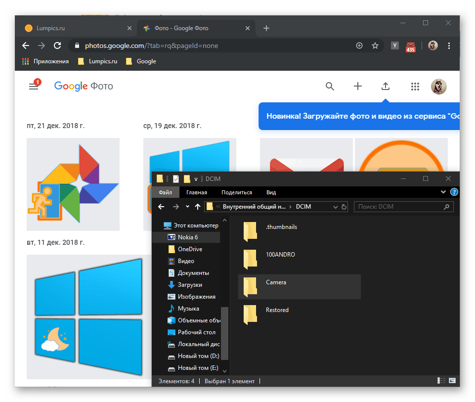The image size is (475, 402).
Task: Open Приложения apps bookmark
Action: pos(45,61)
